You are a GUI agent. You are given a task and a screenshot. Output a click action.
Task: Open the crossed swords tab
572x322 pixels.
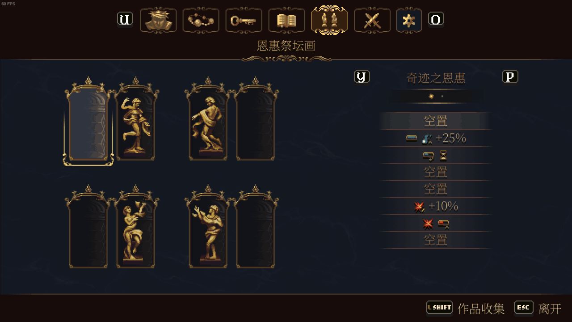372,20
